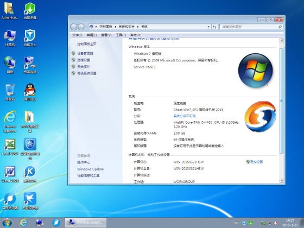Expand the address bar history dropdown

(208, 27)
